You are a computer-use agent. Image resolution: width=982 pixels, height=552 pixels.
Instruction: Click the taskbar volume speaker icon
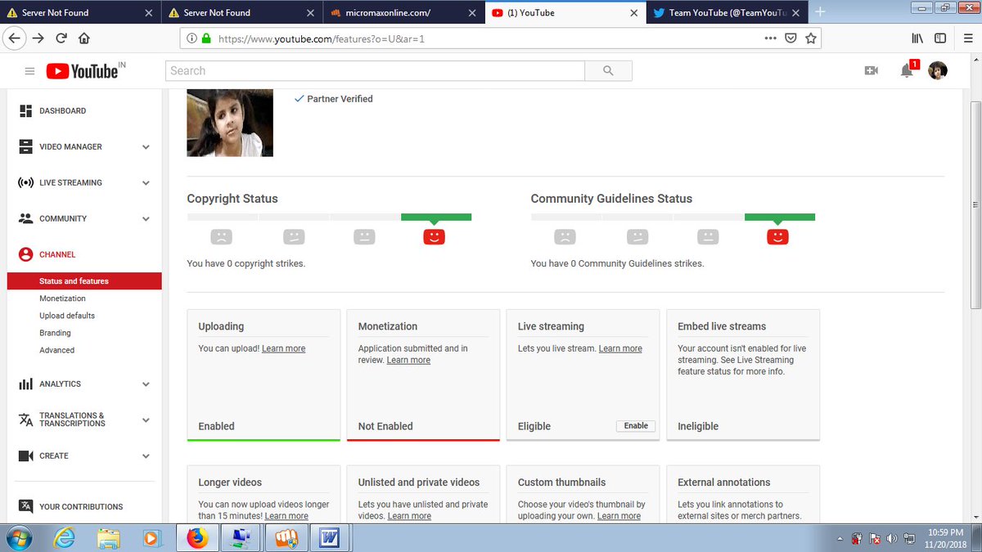tap(892, 539)
